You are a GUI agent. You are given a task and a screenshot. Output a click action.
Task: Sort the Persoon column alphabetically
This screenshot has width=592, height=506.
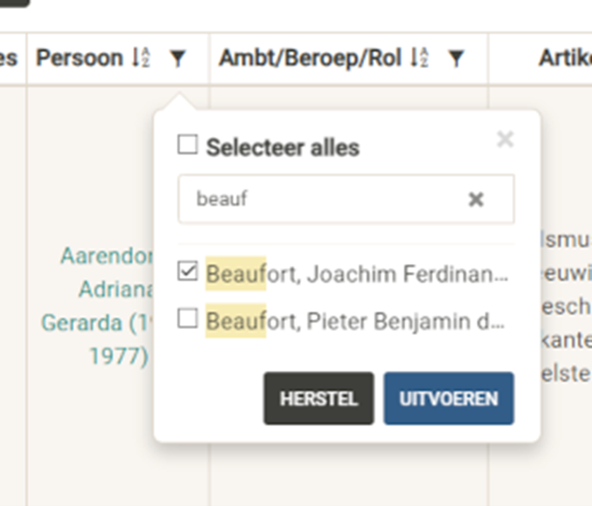tap(141, 58)
